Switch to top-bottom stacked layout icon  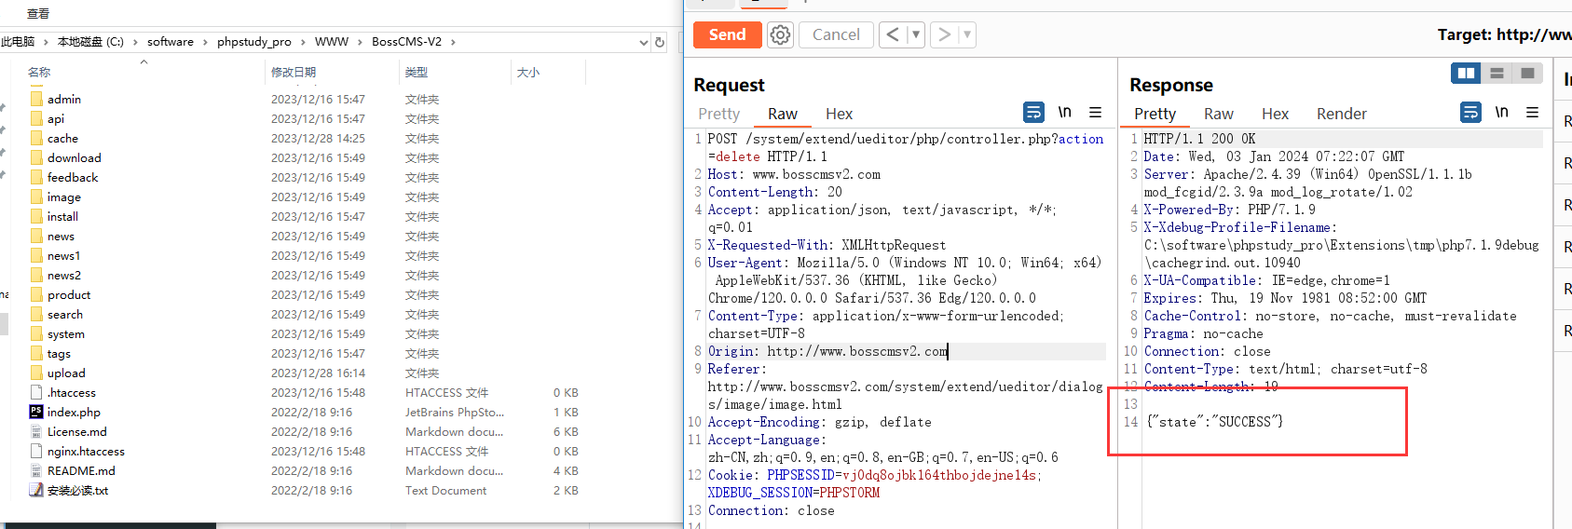[1497, 74]
